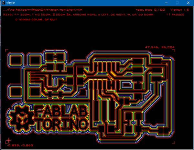Minimize the viewer window
Image resolution: width=194 pixels, height=150 pixels.
pos(166,3)
